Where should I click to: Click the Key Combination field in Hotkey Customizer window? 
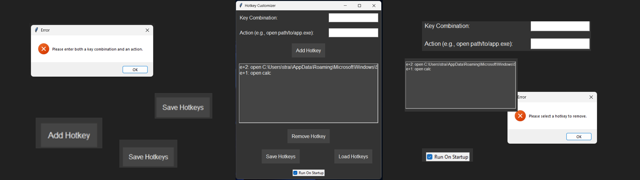pyautogui.click(x=353, y=18)
